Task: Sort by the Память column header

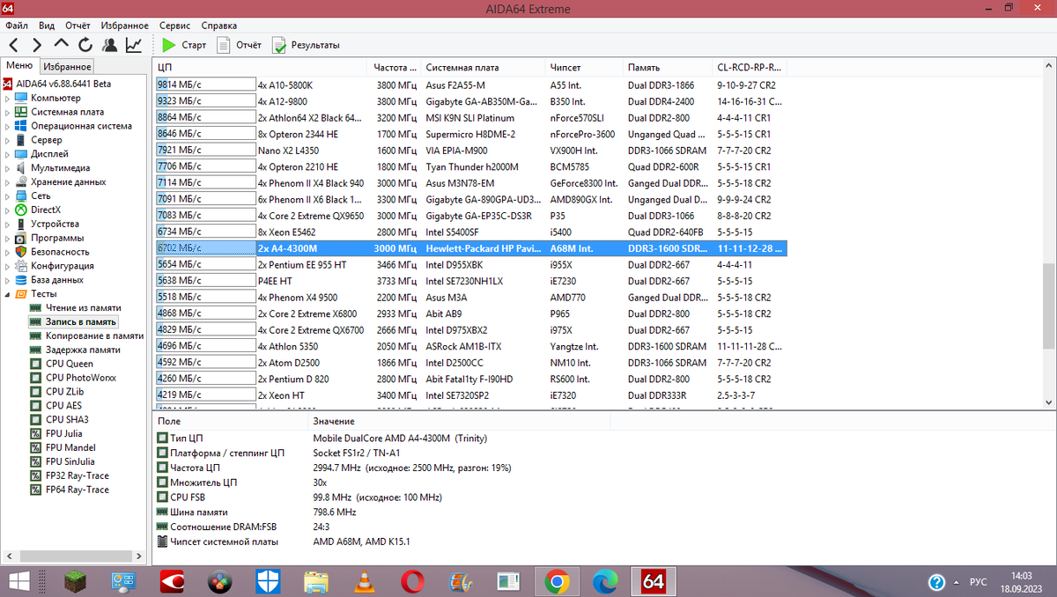Action: click(669, 67)
